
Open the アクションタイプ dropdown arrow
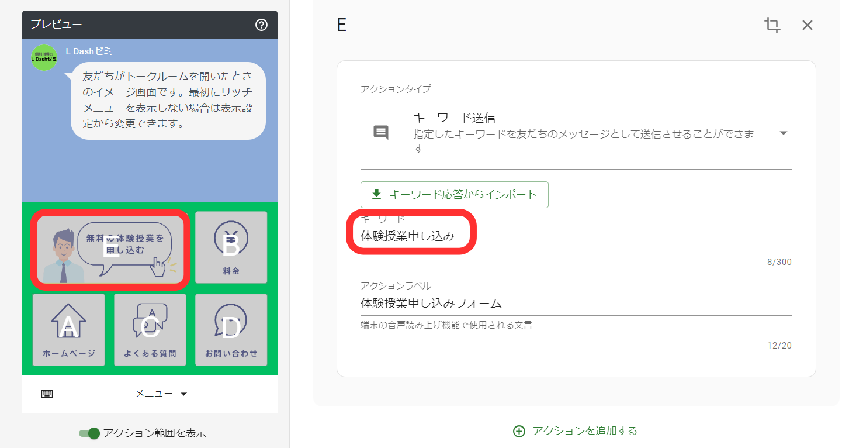coord(784,133)
